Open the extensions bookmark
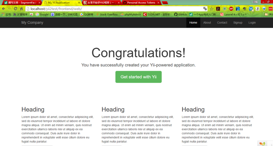 point(20,14)
